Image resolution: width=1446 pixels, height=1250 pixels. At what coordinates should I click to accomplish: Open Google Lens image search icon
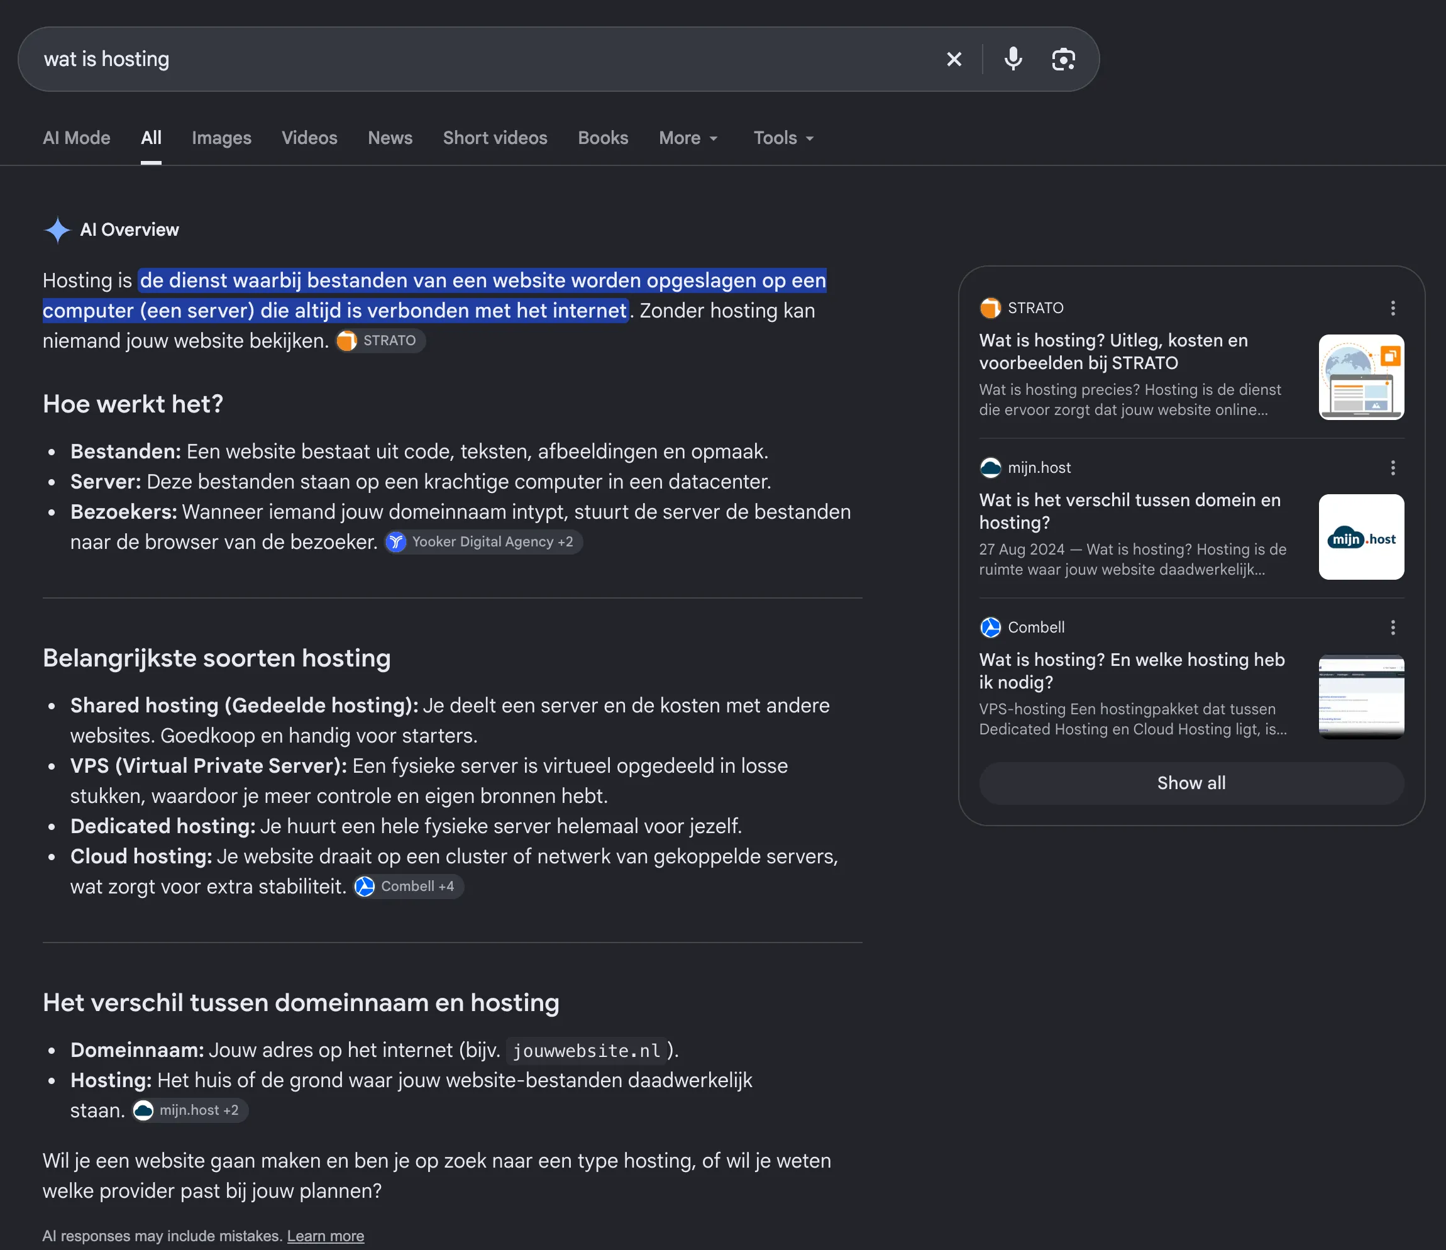(x=1063, y=59)
